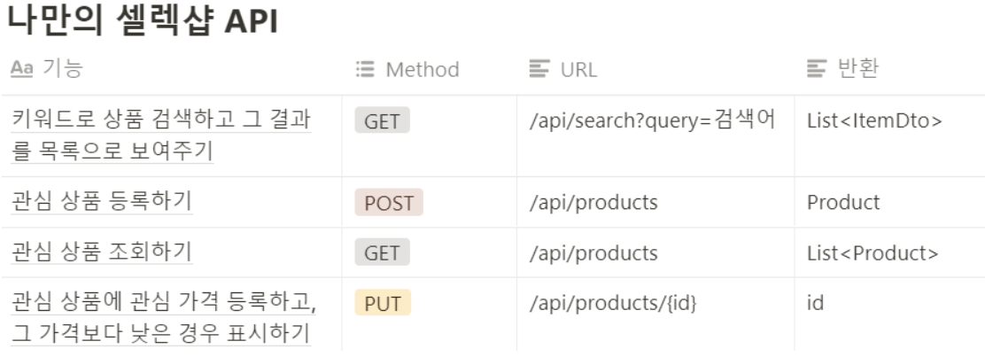Open the 관심 가격 등록하고 row page
985x357 pixels.
pyautogui.click(x=163, y=317)
